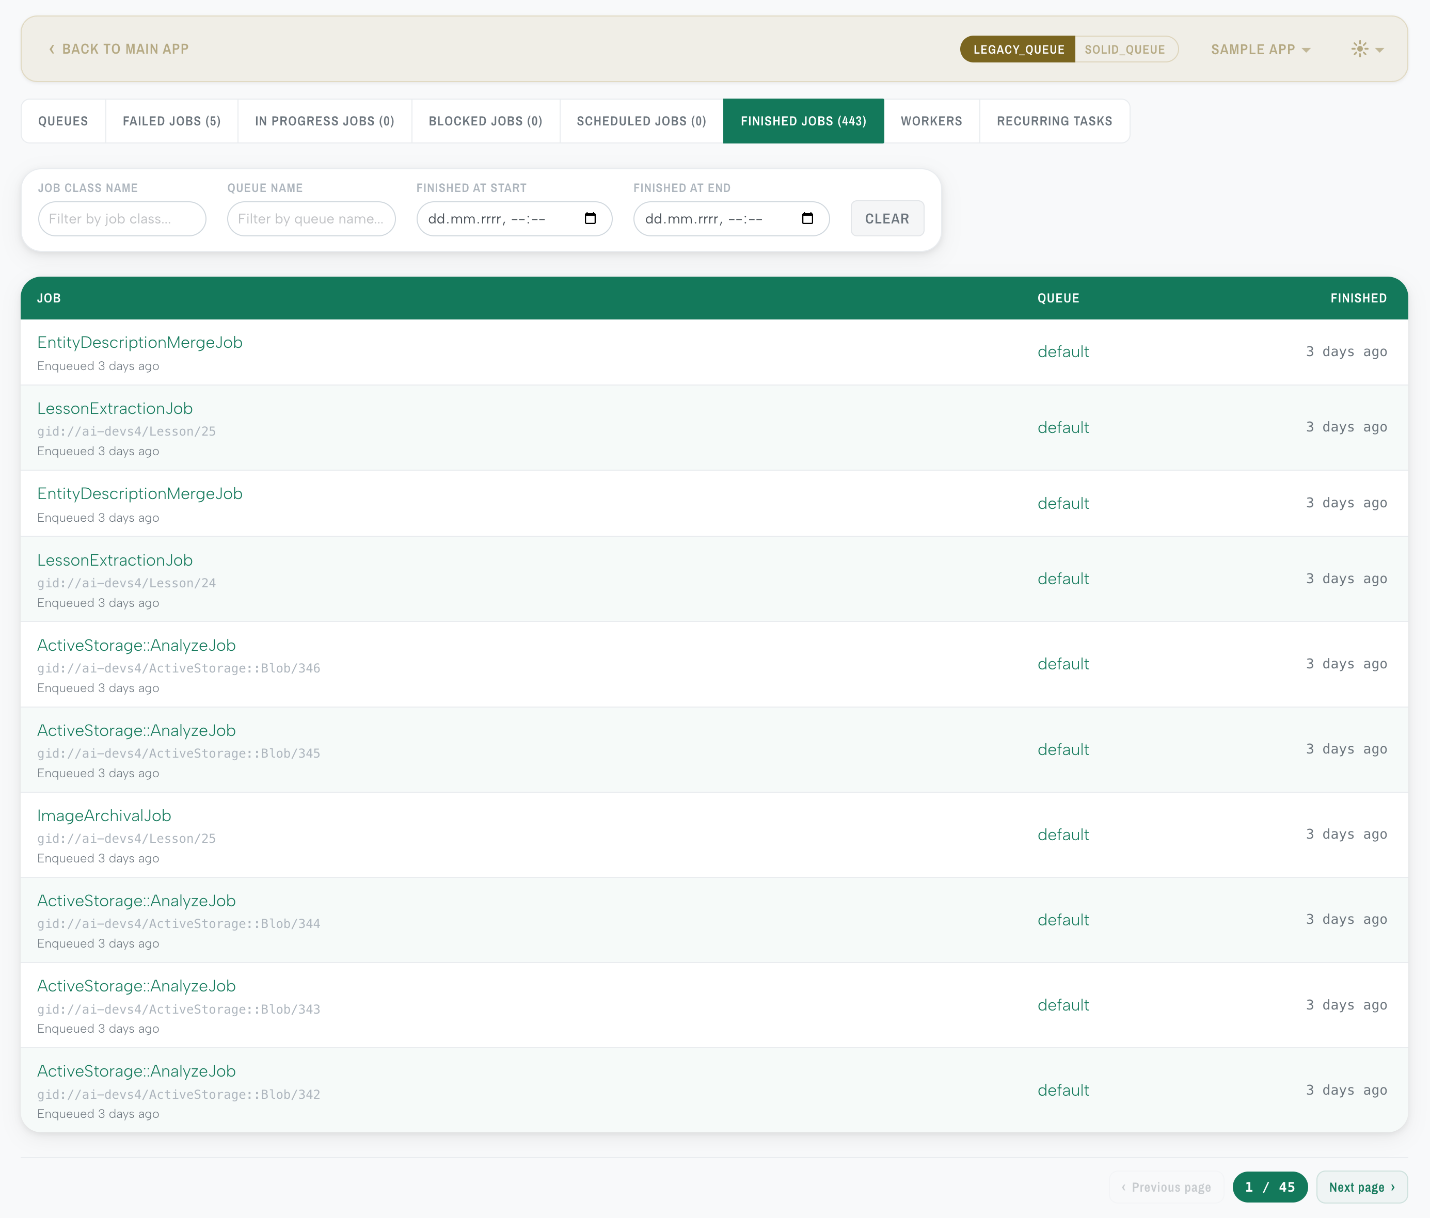Switch to the Queues tab

pyautogui.click(x=63, y=121)
